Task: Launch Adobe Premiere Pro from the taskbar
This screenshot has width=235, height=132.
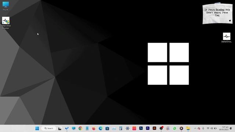Action: [x=148, y=128]
